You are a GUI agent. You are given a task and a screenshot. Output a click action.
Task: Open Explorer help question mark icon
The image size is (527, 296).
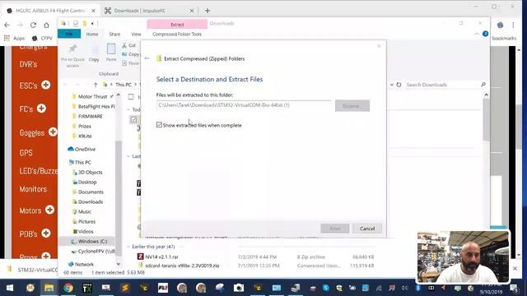coord(485,34)
